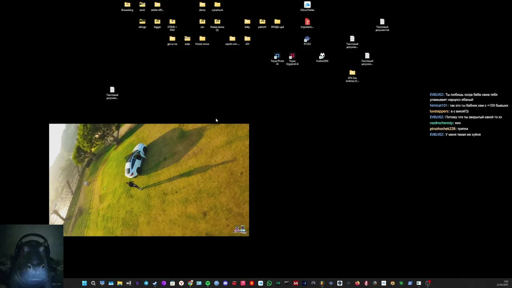The image size is (512, 288).
Task: Open the obloga folder
Action: tap(142, 23)
